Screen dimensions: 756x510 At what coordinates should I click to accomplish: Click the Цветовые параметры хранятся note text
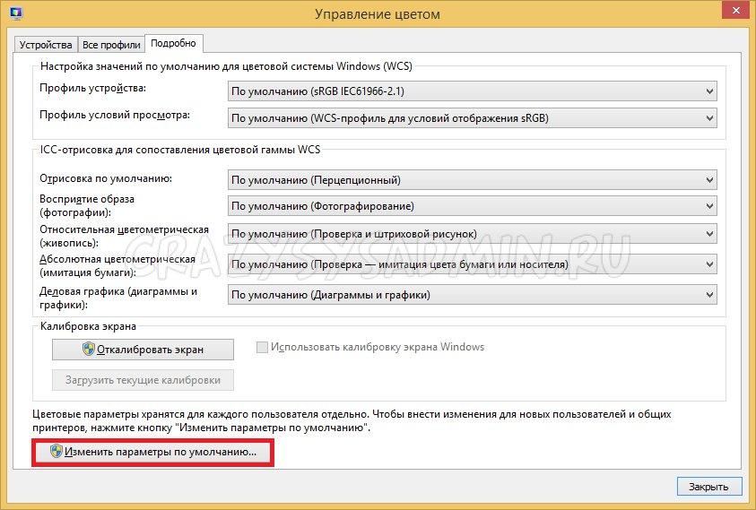point(352,420)
